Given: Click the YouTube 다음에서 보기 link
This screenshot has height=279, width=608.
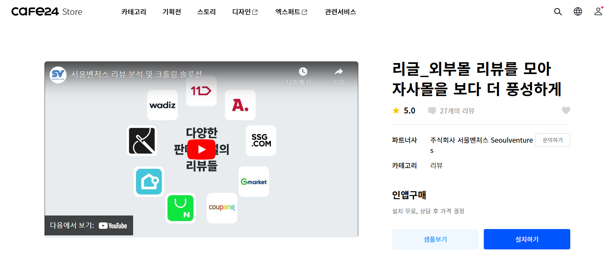Looking at the screenshot, I should tap(89, 225).
